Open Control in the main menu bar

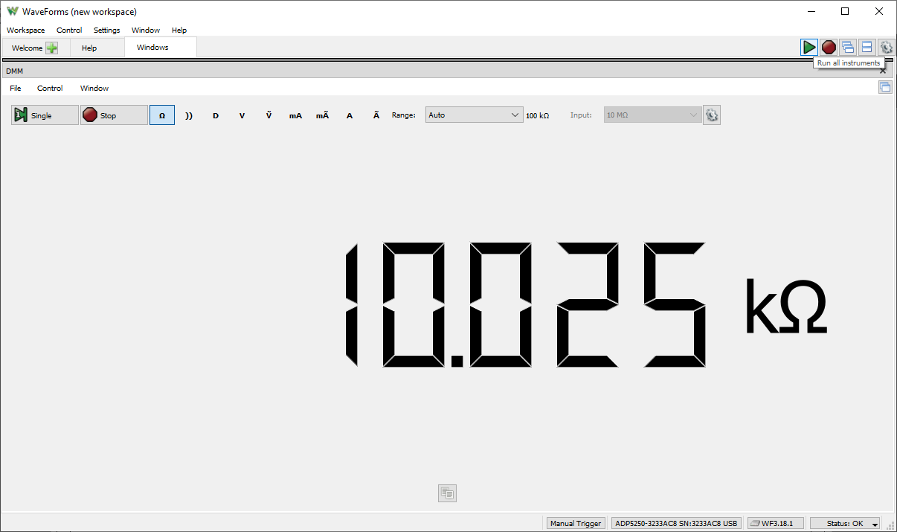pyautogui.click(x=69, y=31)
